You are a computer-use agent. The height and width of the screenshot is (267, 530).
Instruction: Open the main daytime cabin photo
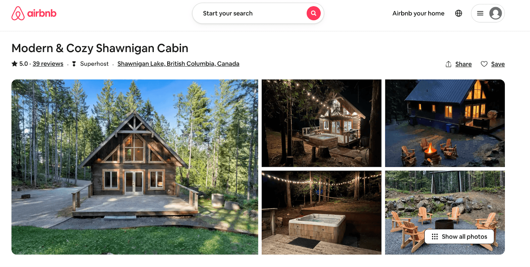coord(135,167)
